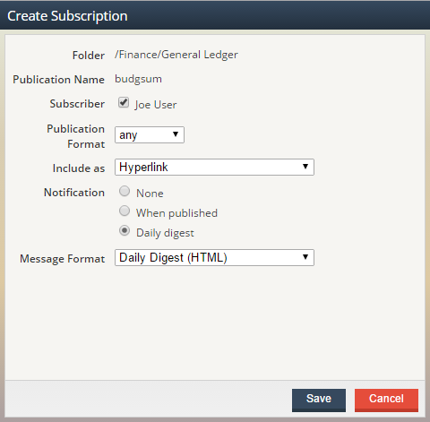Open the Include as Hyperlink dropdown
The height and width of the screenshot is (422, 430).
tap(214, 167)
